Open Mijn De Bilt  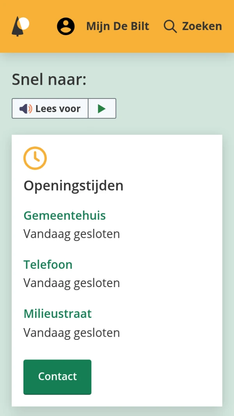click(x=117, y=26)
